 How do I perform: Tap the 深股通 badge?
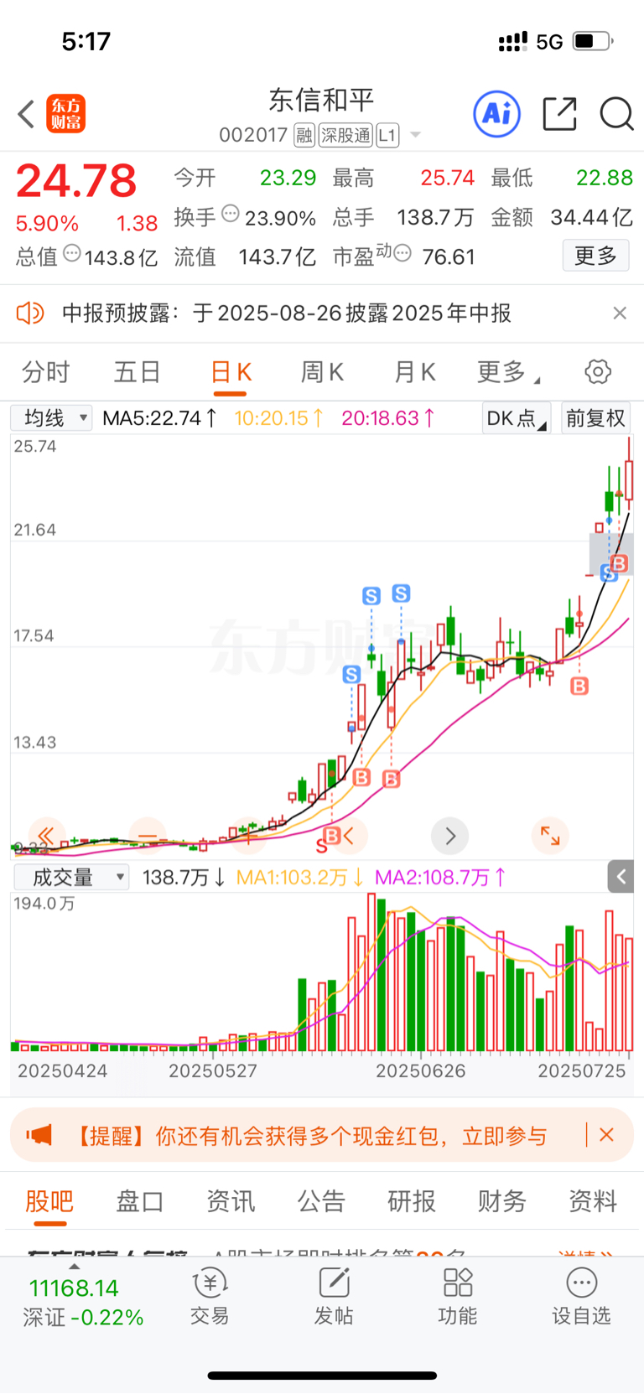coord(345,135)
